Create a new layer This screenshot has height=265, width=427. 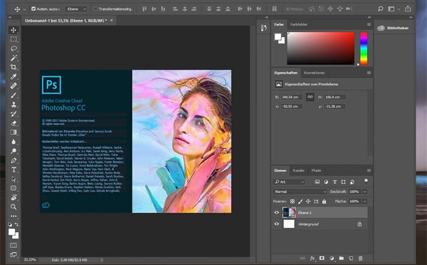351,258
